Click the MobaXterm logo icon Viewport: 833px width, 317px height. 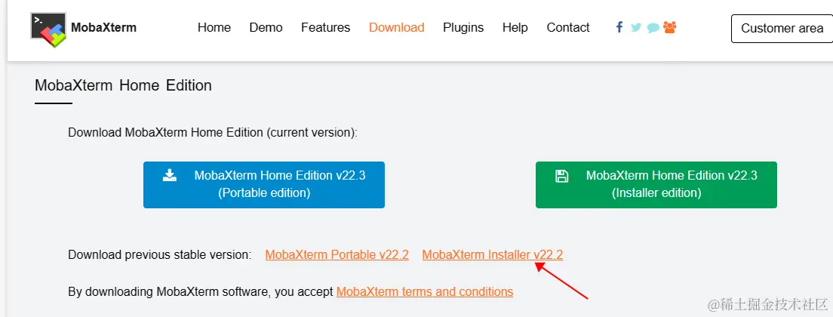click(48, 29)
